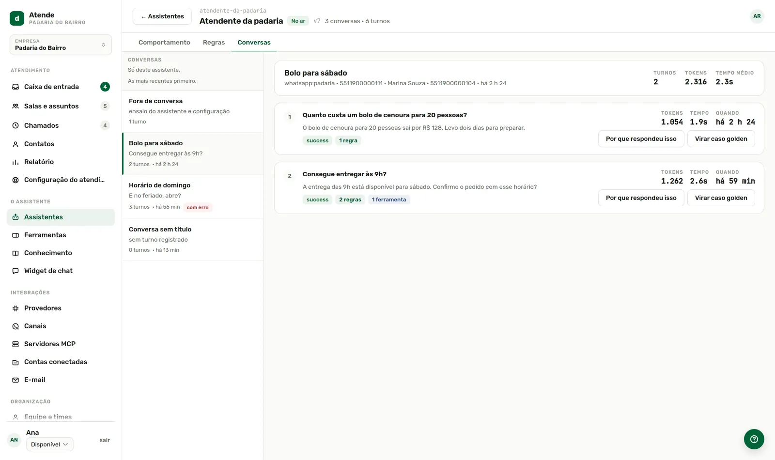Select the 'Bolo para sábado' conversation row

click(193, 153)
